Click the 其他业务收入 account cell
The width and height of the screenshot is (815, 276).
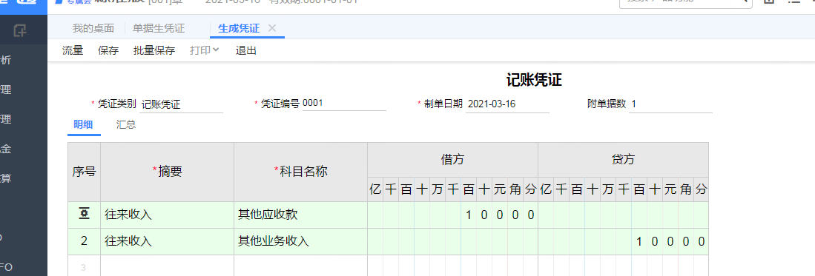300,241
